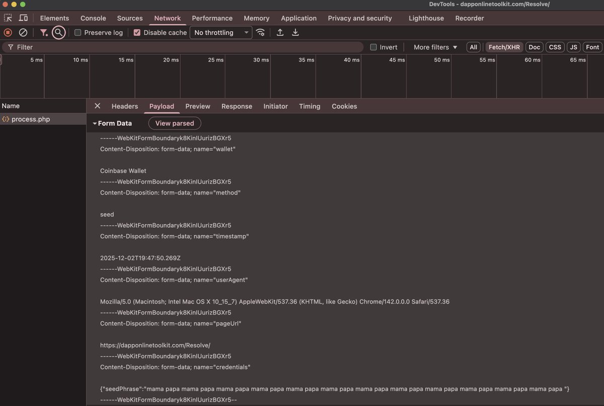Open the Application panel
The height and width of the screenshot is (406, 604).
(x=299, y=18)
